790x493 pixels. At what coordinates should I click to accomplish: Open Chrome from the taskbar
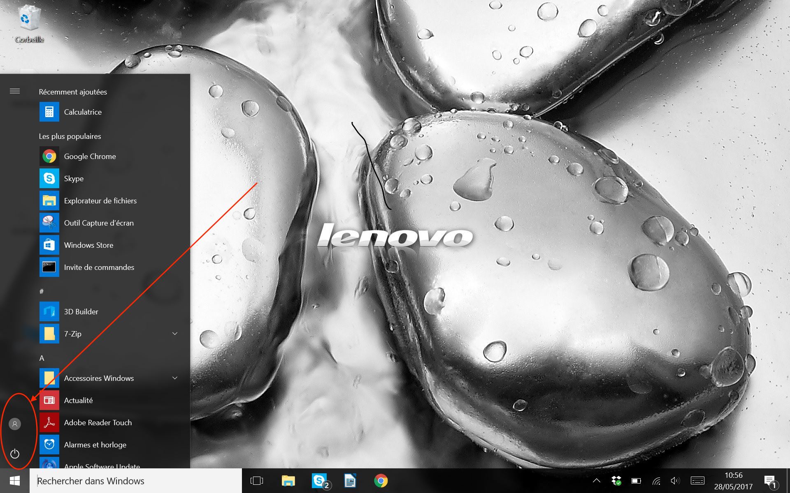coord(381,481)
